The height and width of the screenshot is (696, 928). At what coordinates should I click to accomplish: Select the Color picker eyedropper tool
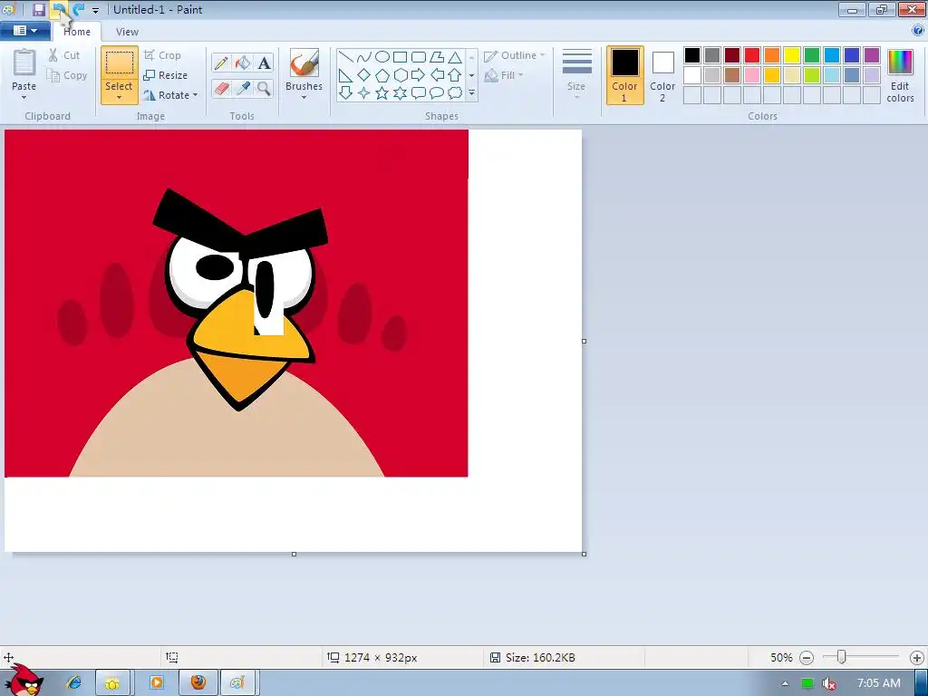[243, 88]
